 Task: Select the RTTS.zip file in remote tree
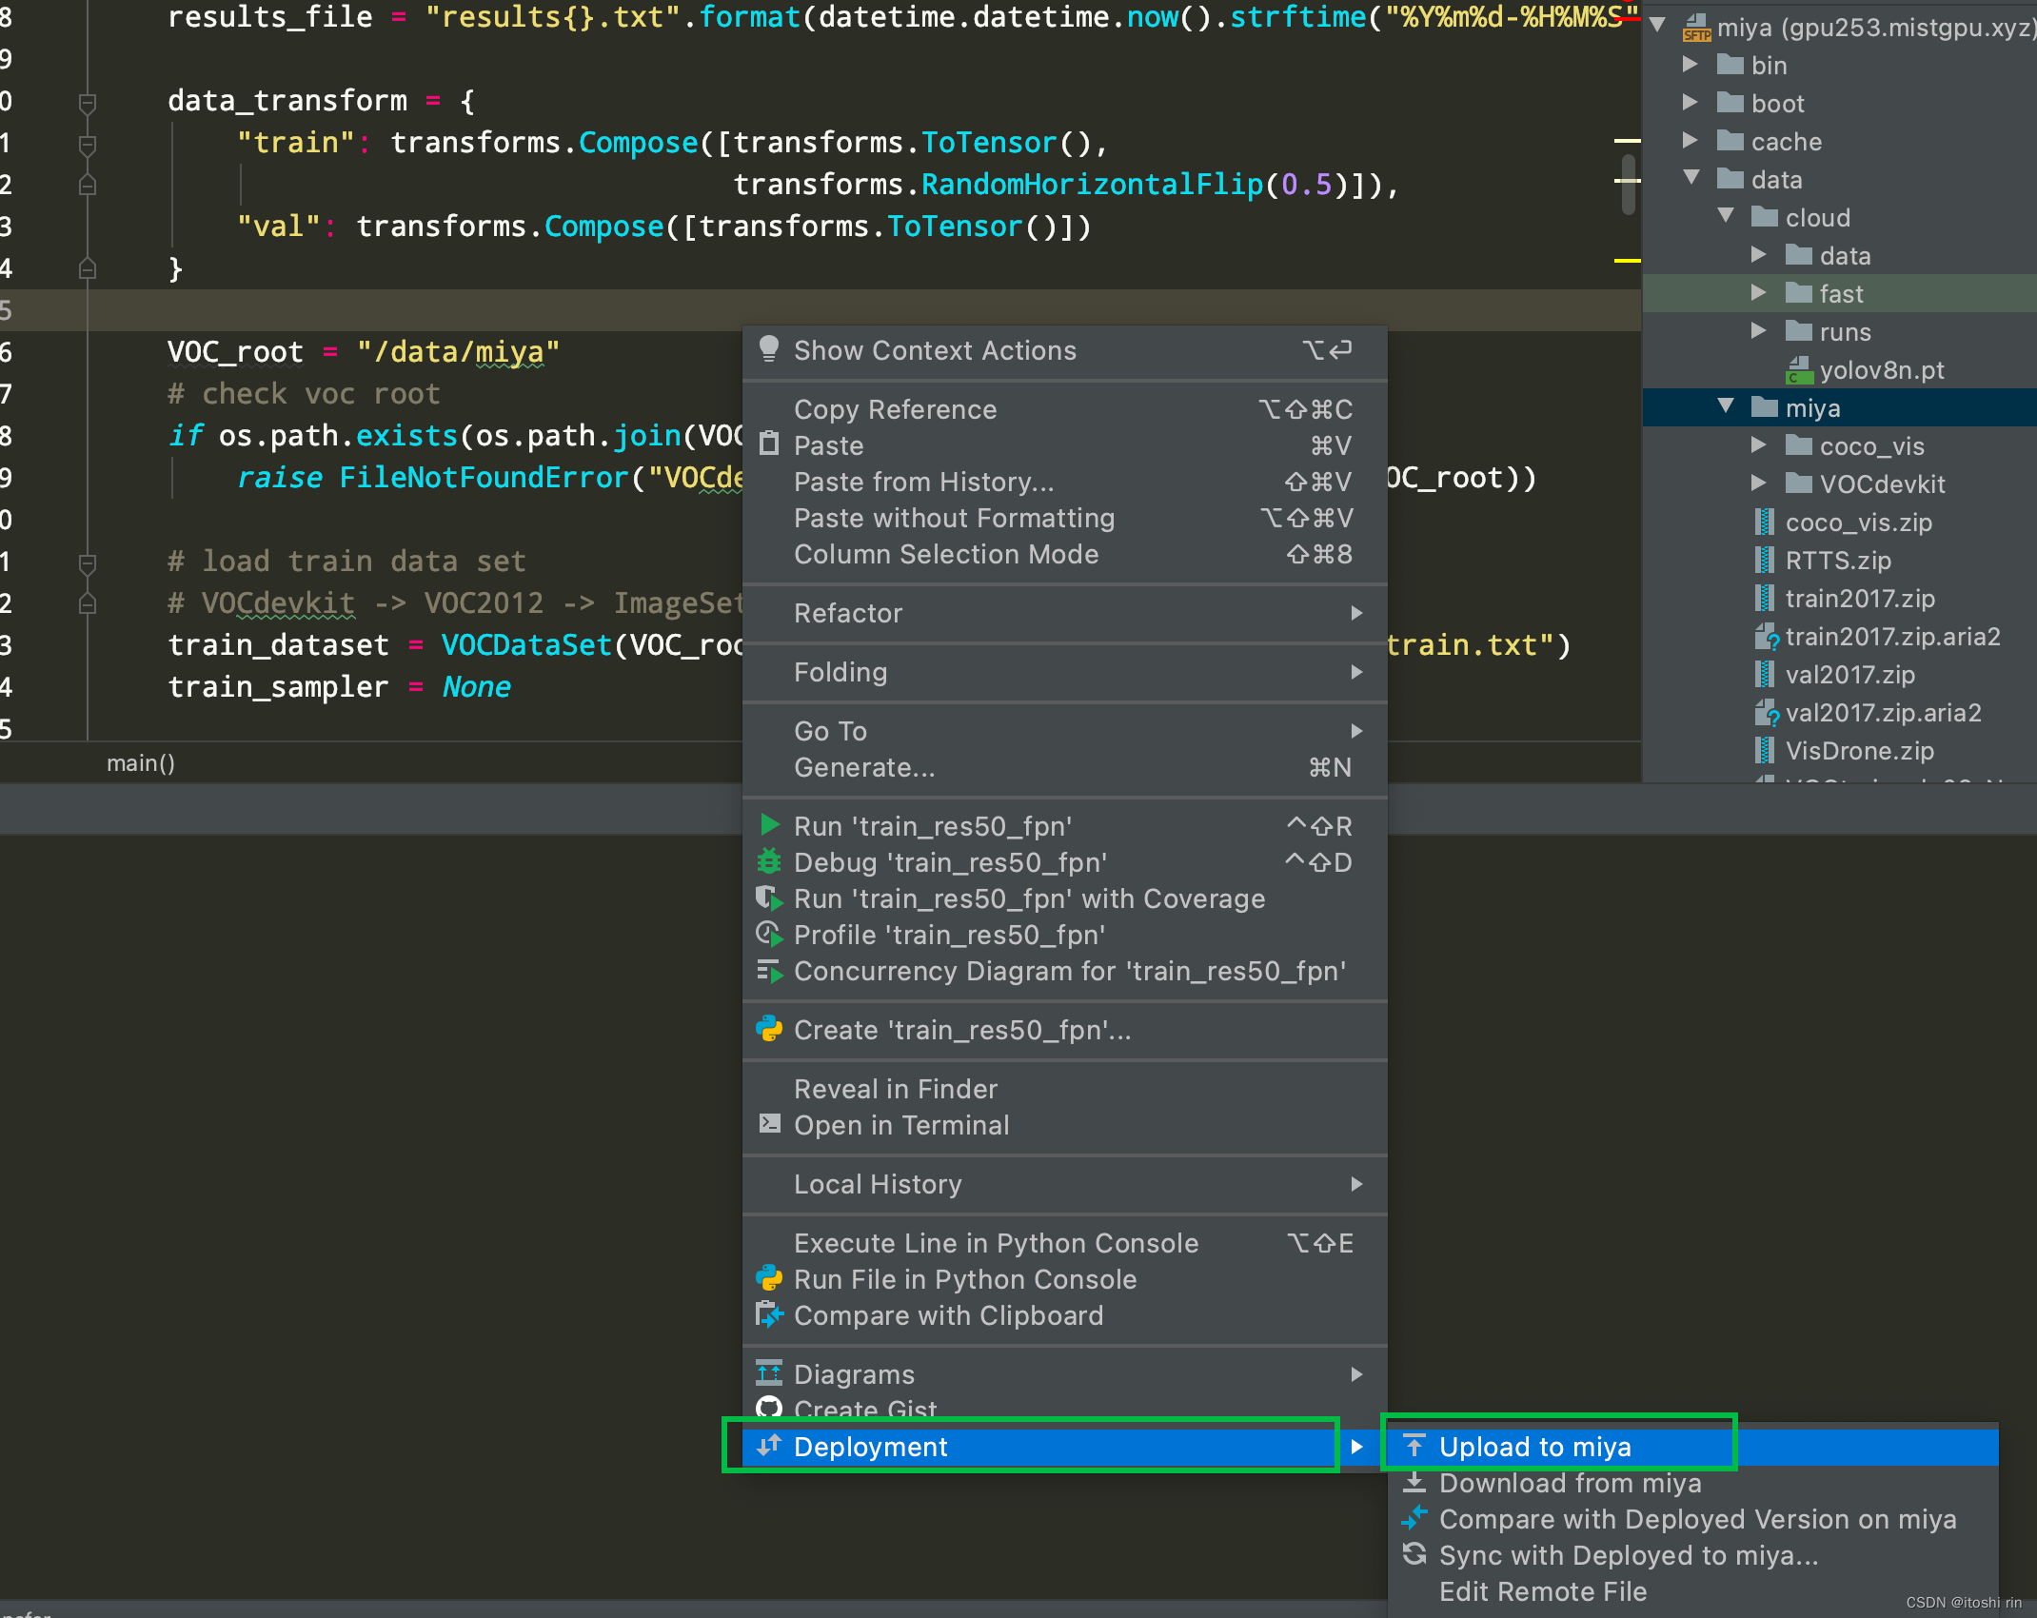[1839, 560]
